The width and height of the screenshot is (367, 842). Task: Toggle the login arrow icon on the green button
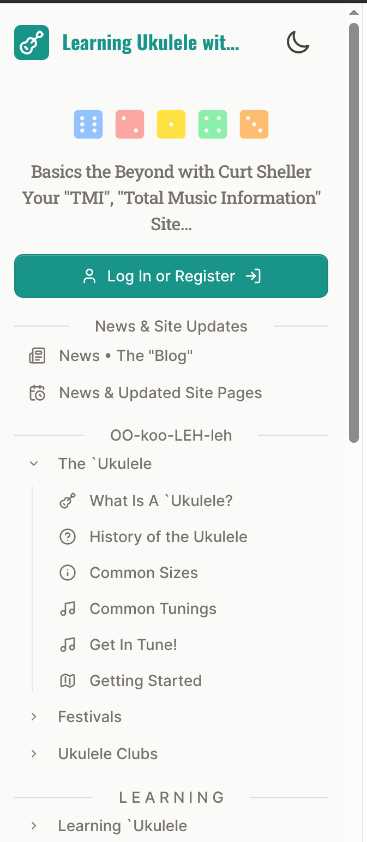point(252,276)
